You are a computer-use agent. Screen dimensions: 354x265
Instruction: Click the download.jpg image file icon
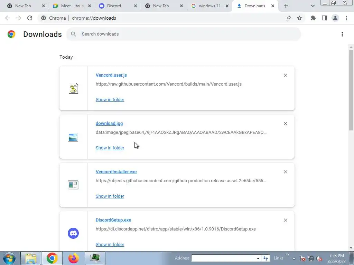pos(73,137)
